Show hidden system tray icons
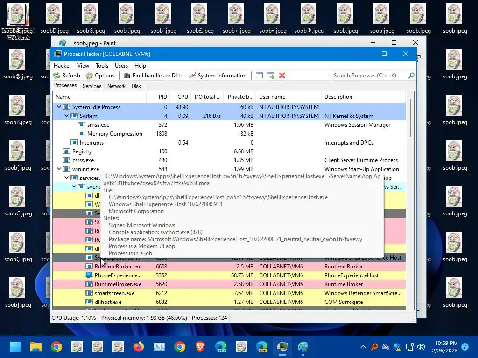 363,347
